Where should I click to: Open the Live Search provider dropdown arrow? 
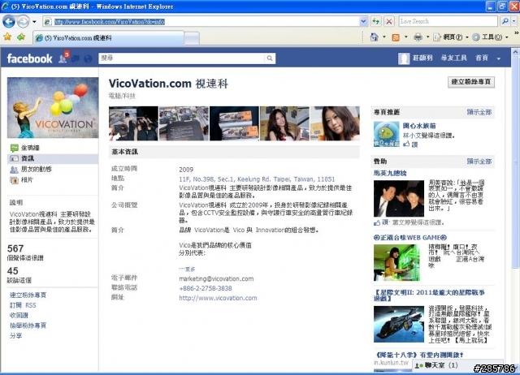514,22
